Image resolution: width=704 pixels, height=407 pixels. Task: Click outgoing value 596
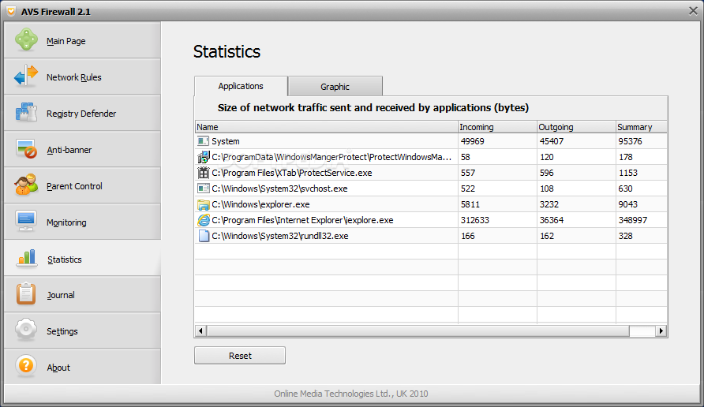tap(546, 173)
